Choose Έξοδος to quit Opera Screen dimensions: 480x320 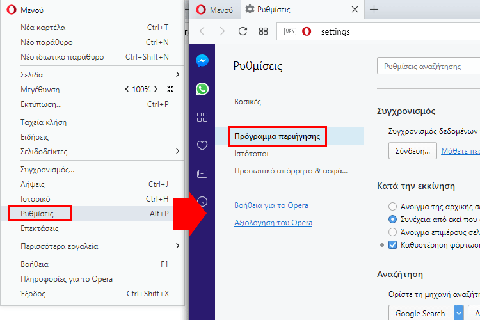[x=92, y=294]
